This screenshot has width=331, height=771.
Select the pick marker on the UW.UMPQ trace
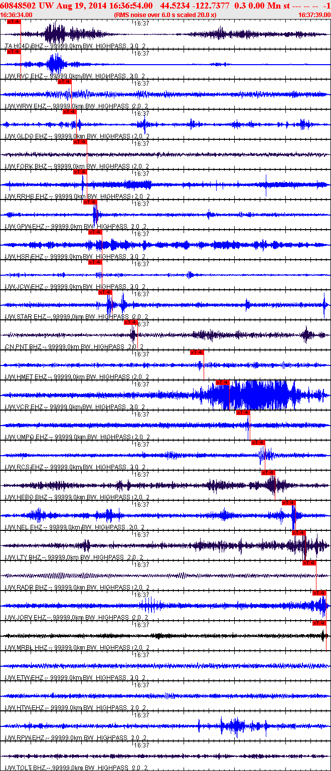point(243,413)
